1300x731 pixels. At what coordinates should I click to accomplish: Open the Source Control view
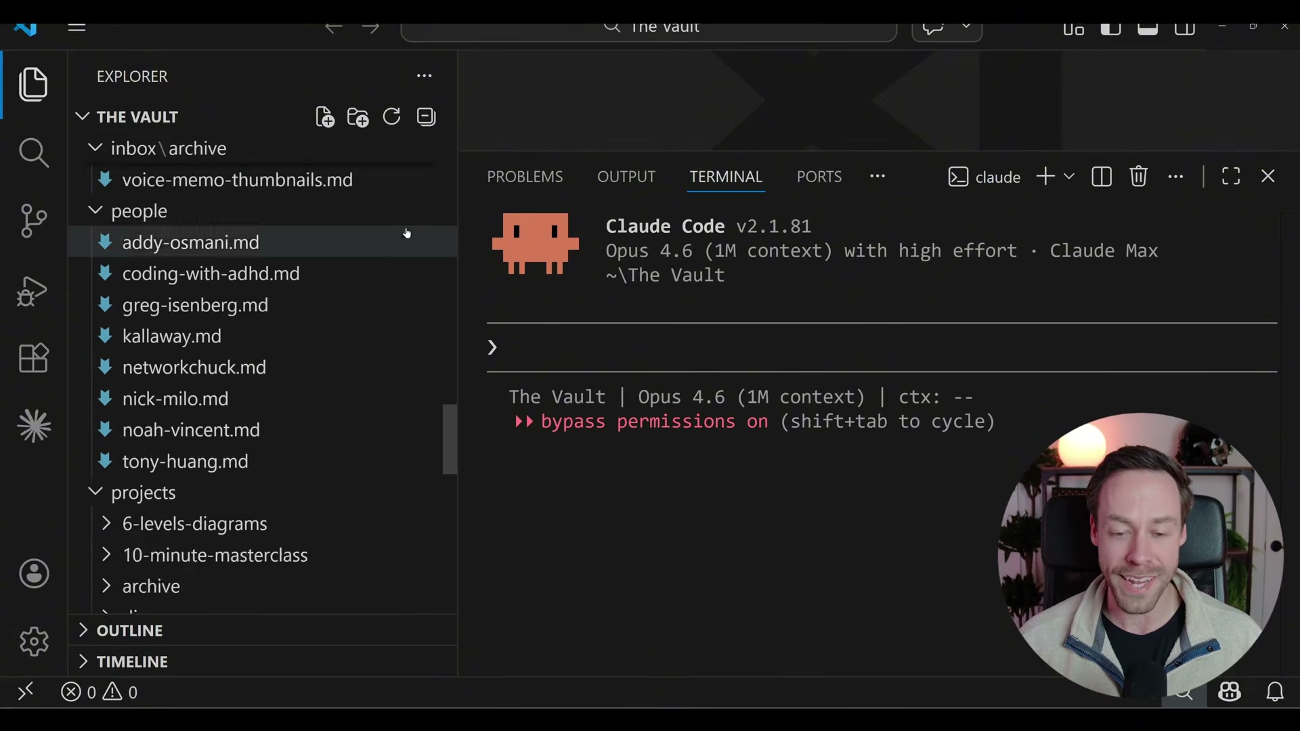pyautogui.click(x=34, y=221)
